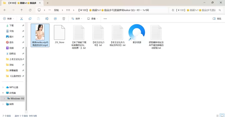This screenshot has height=117, width=225.
Task: Click the navigation pane vertical scrollbar
Action: click(x=26, y=79)
